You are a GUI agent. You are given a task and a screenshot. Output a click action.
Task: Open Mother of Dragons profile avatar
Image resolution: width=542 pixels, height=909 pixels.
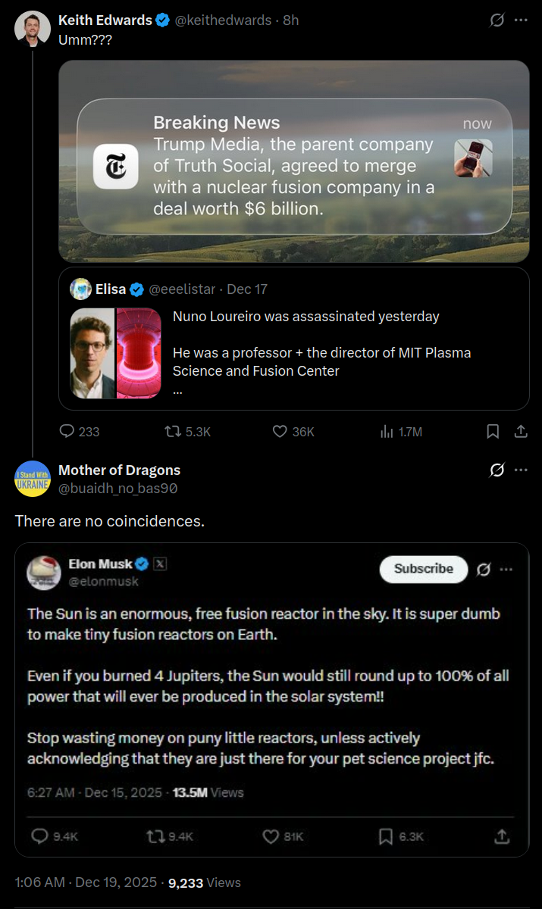tap(32, 479)
